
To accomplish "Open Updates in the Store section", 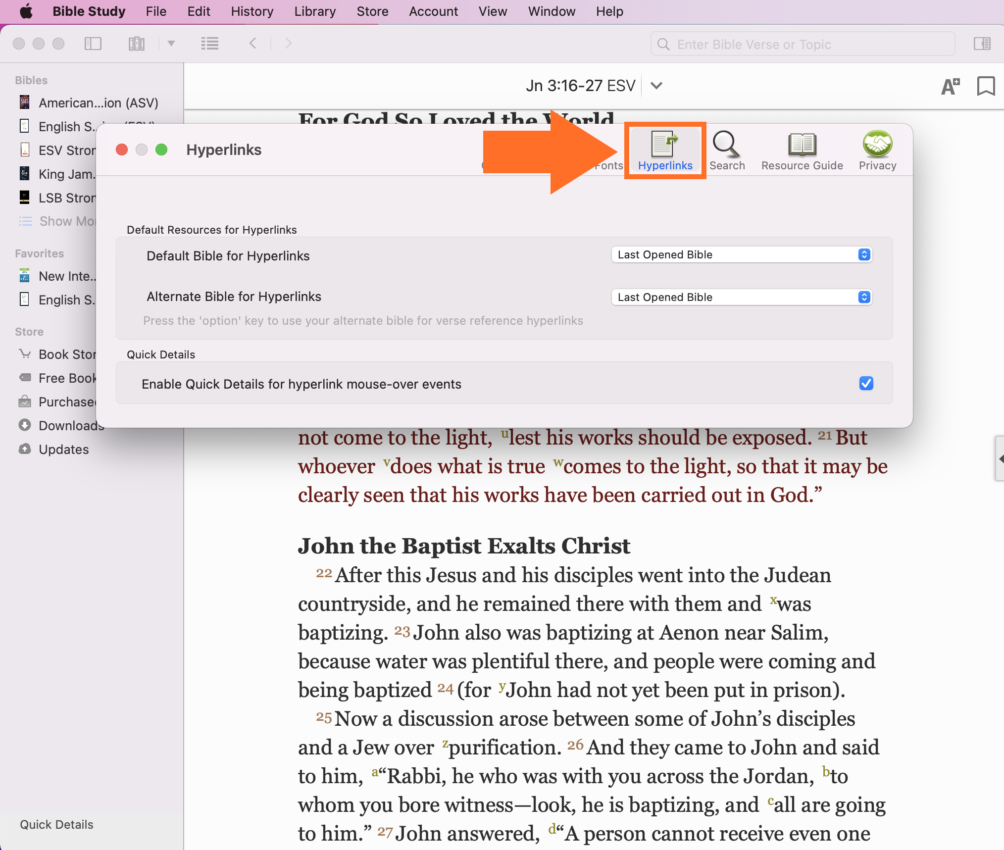I will point(63,449).
